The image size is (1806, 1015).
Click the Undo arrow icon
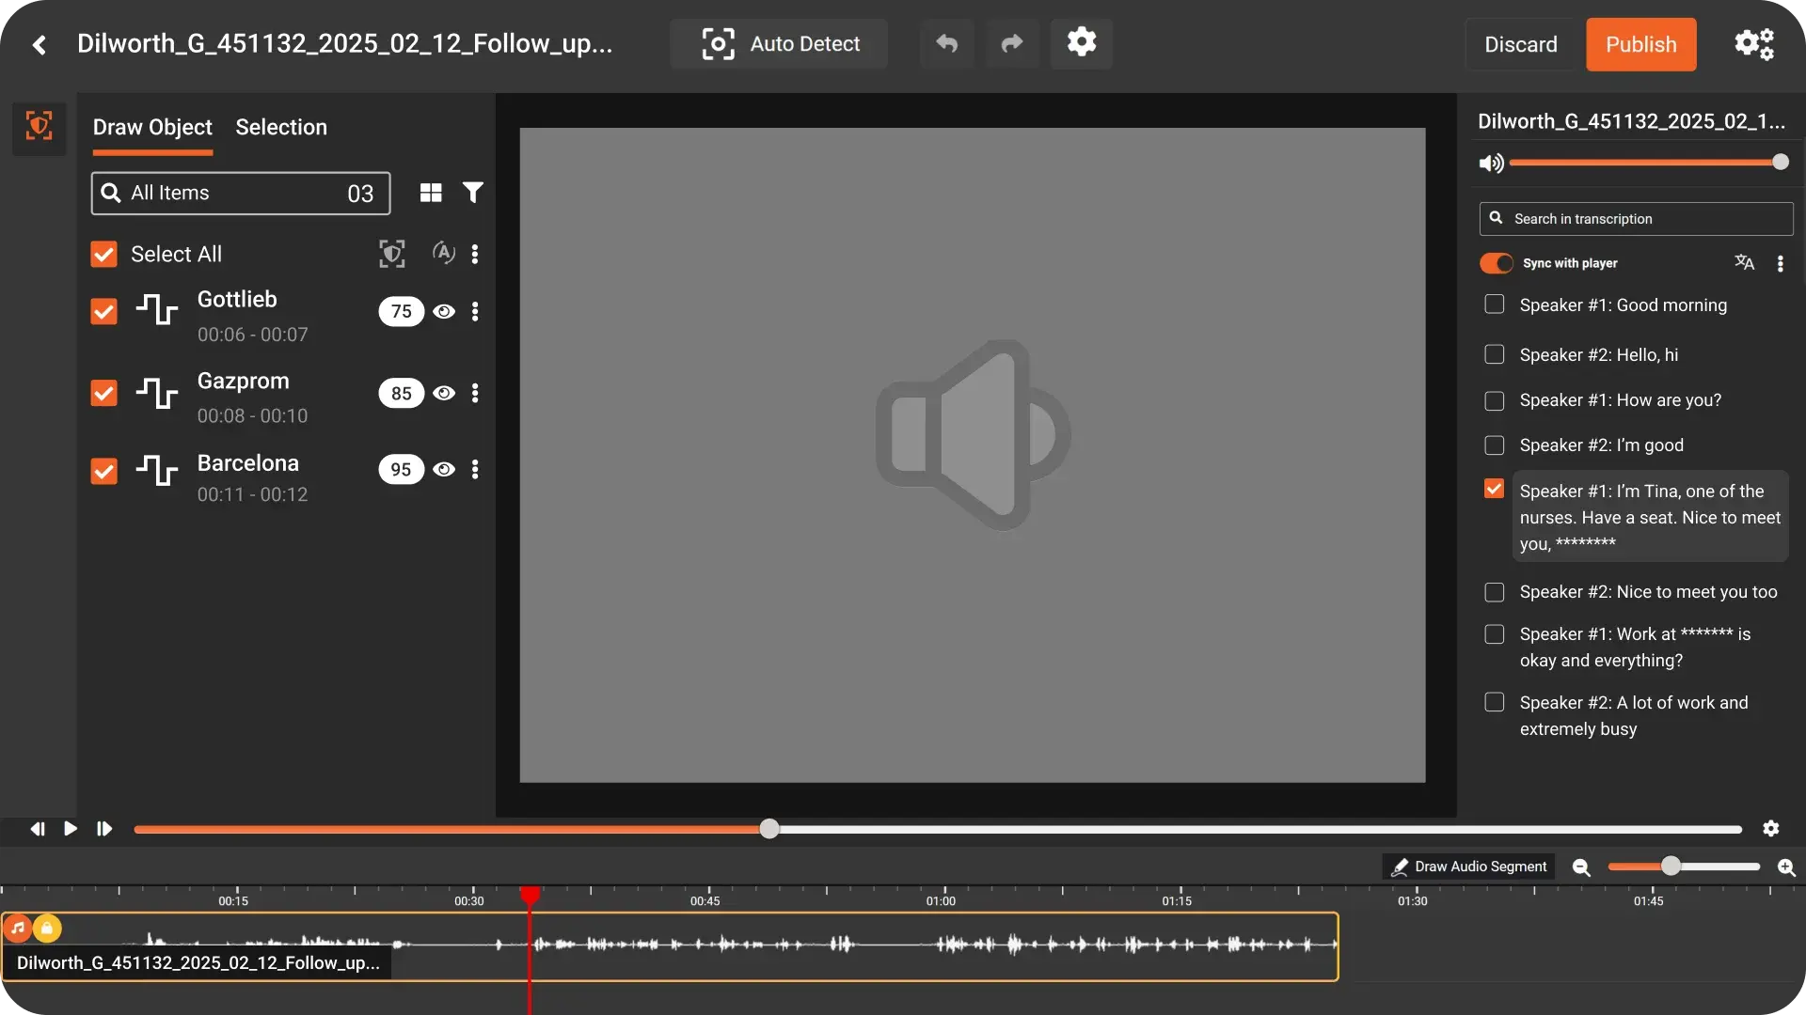tap(946, 44)
